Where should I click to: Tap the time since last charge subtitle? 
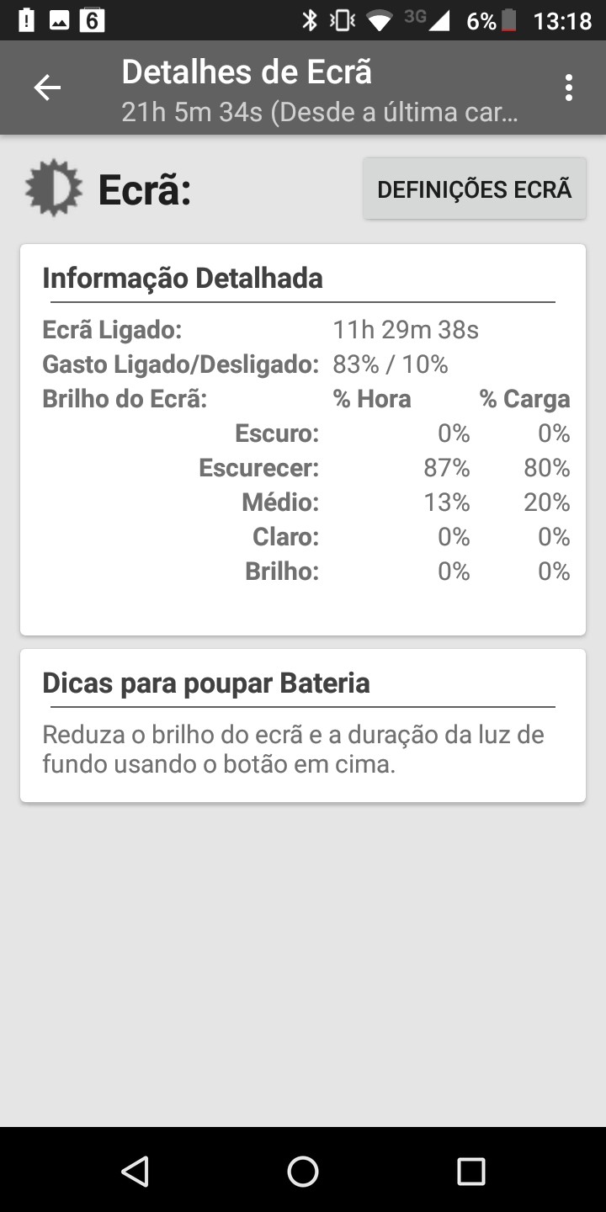click(x=319, y=112)
